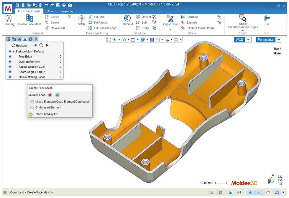Exit the Fix surface mesh mode
The width and height of the screenshot is (289, 198).
coord(267,20)
